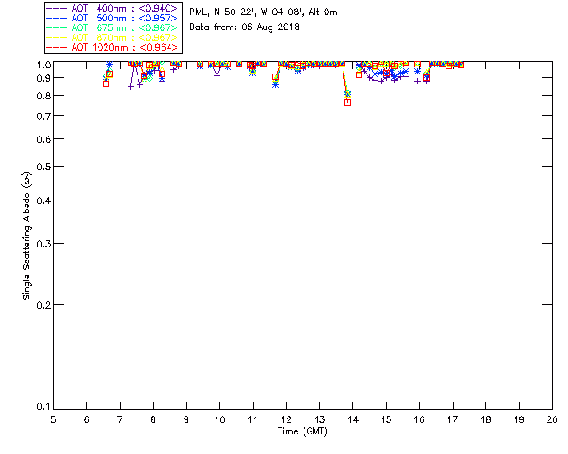Click the 'Data from: 06 Aug 2018' label
Viewport: 568px width, 454px height.
point(244,27)
